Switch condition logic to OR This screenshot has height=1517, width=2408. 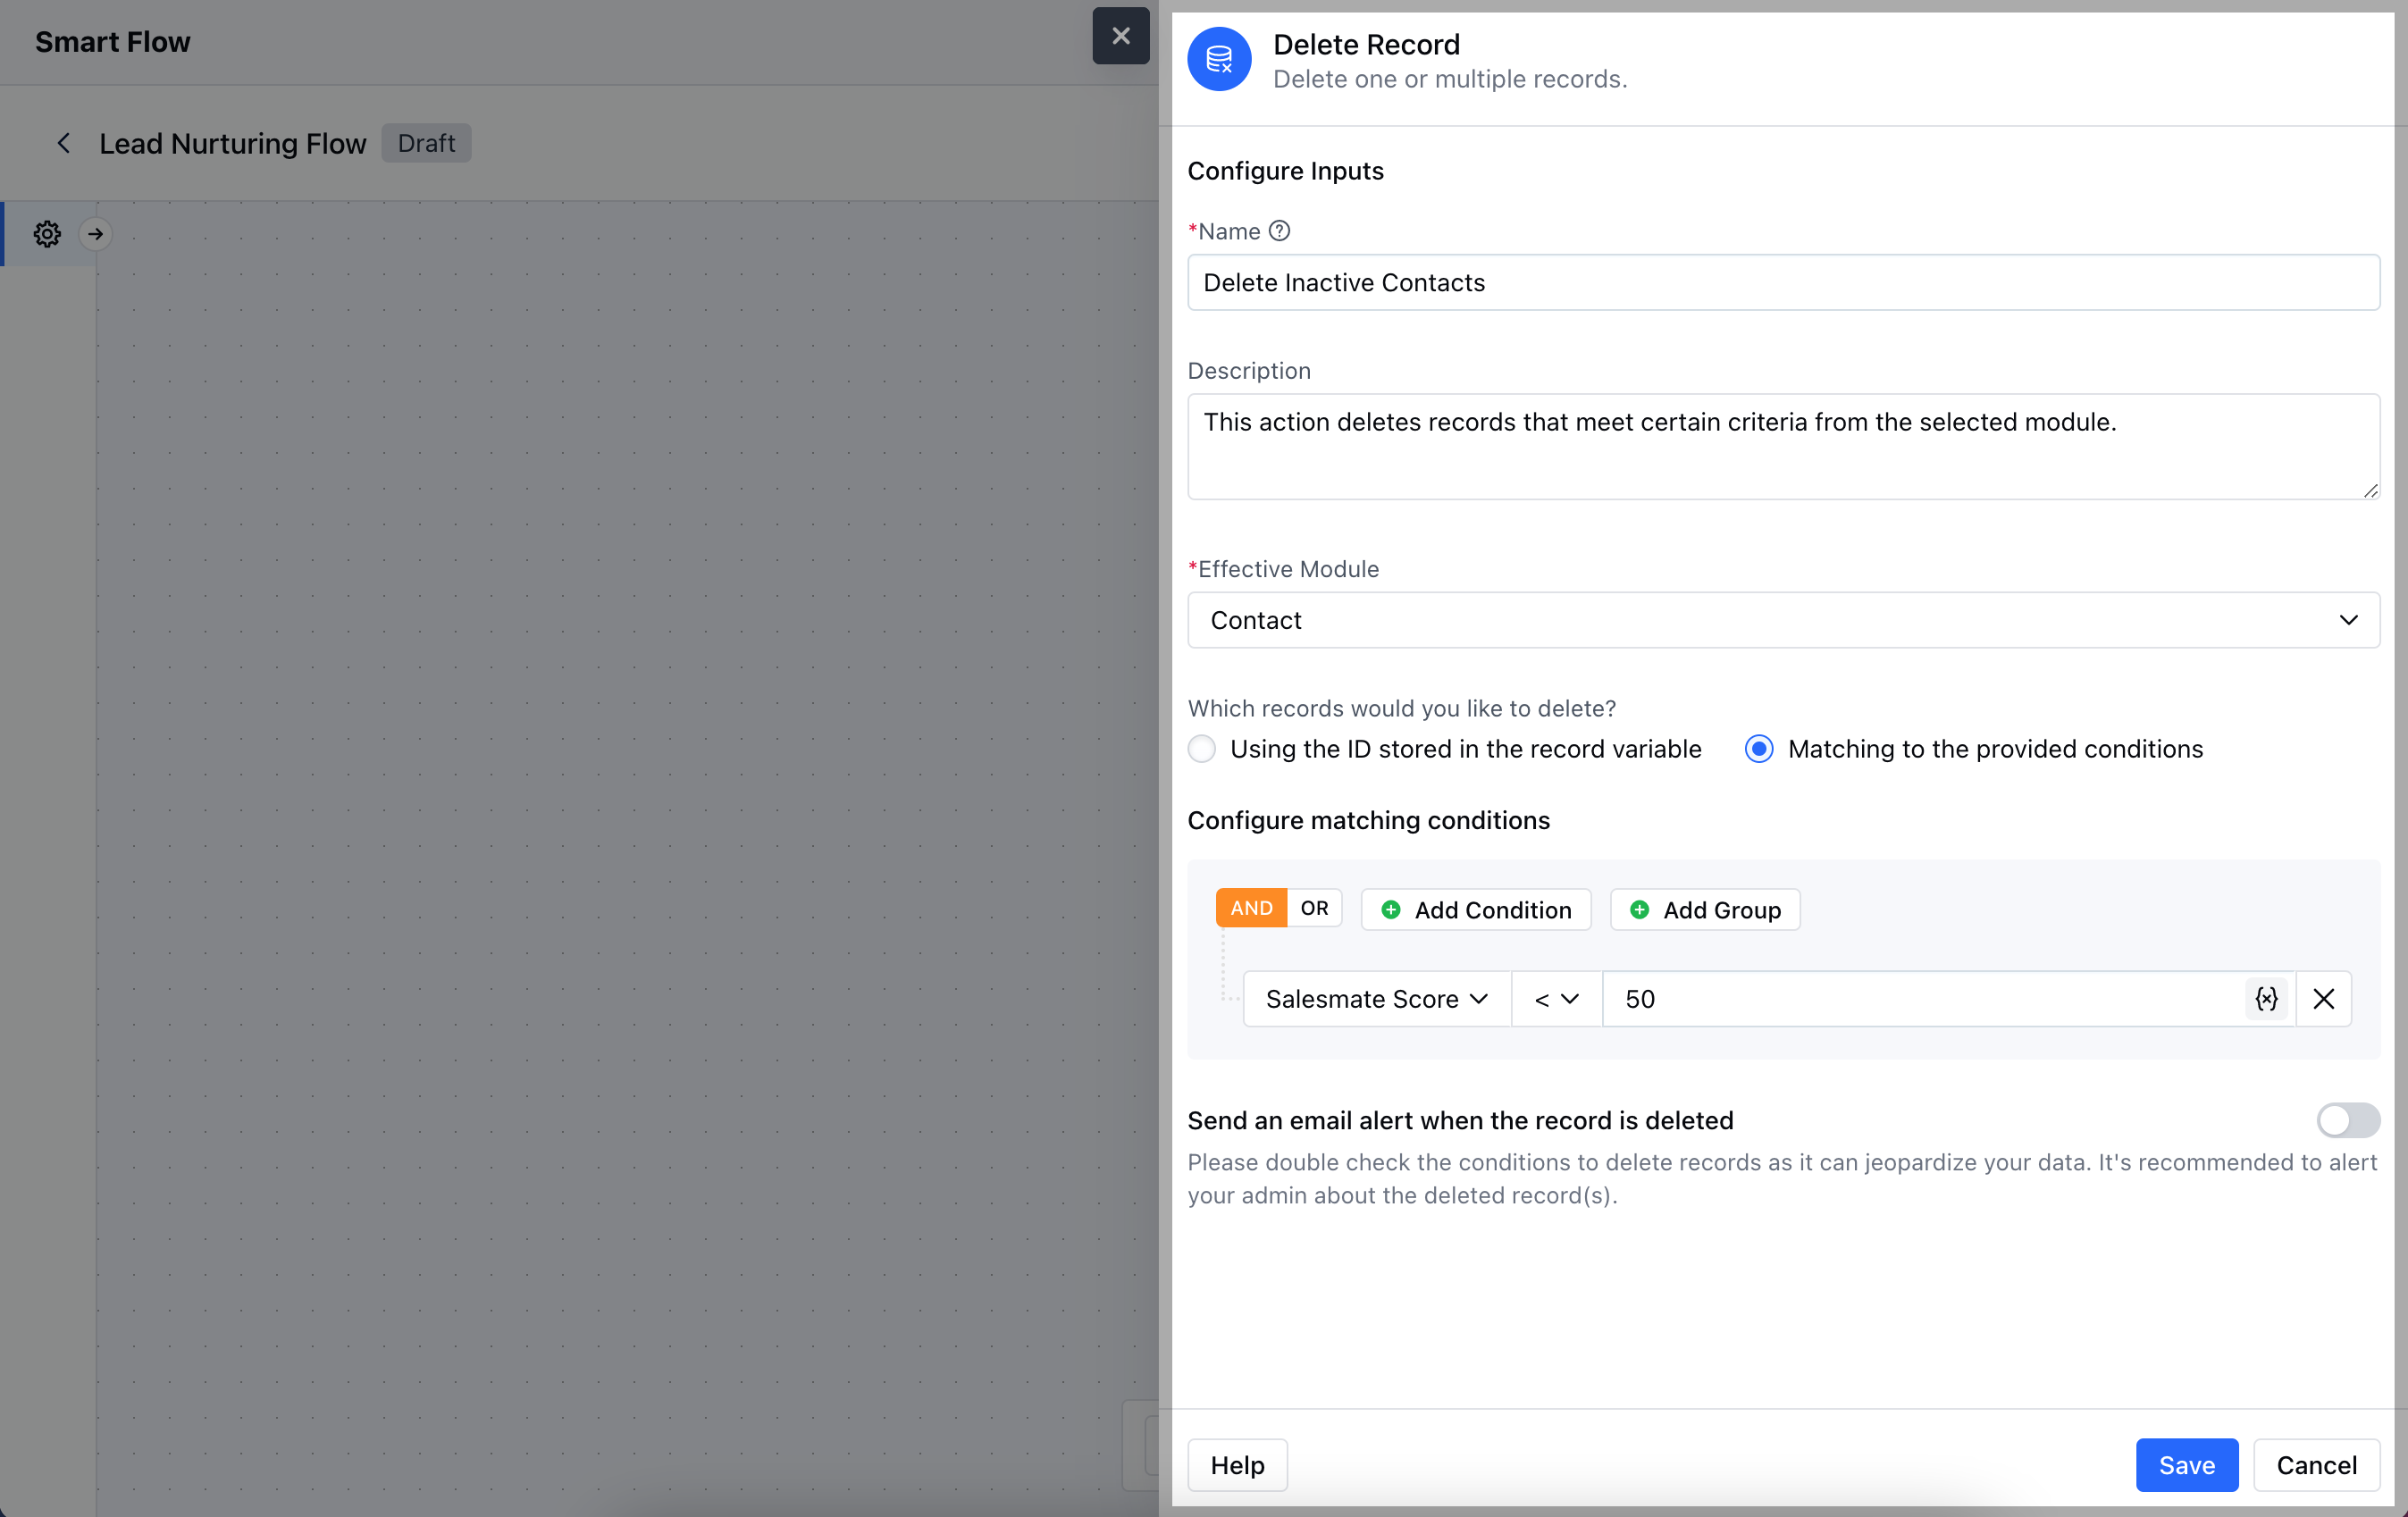(x=1314, y=908)
